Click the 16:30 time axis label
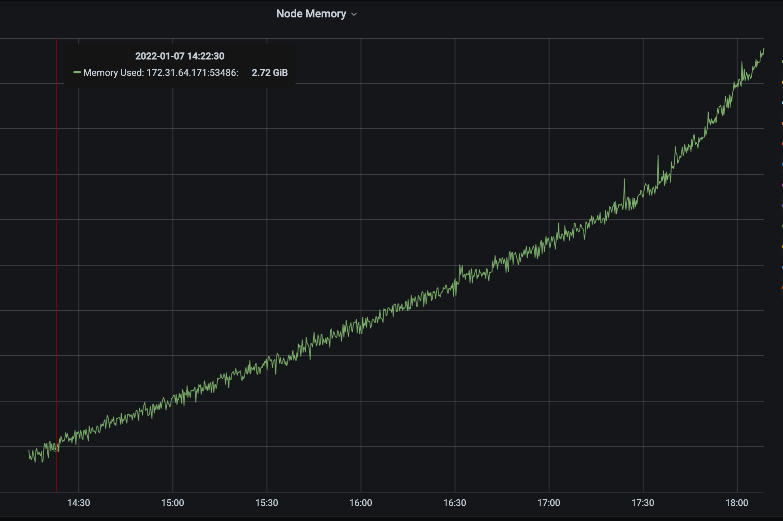This screenshot has width=783, height=521. 455,503
